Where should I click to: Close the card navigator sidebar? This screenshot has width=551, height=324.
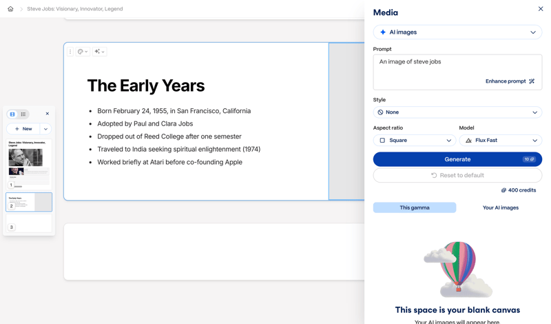[48, 114]
